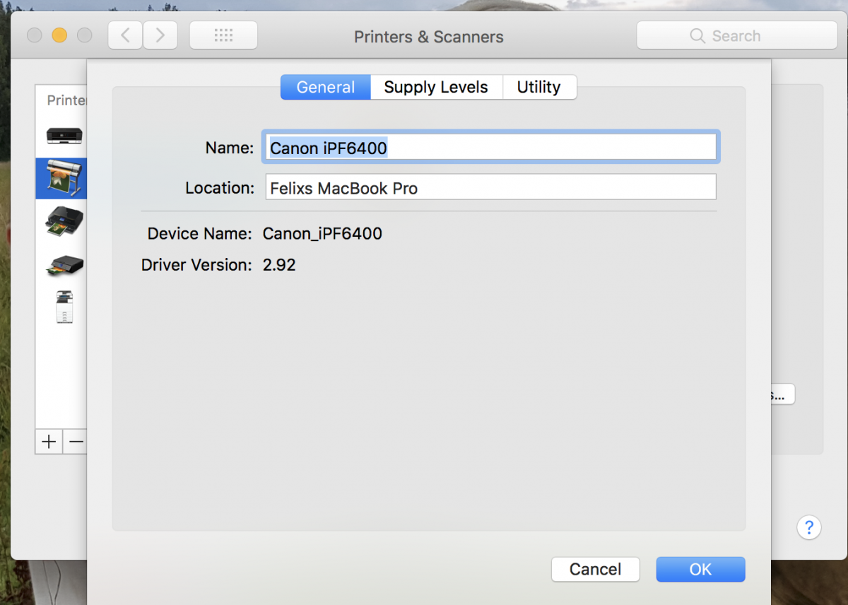The height and width of the screenshot is (605, 848).
Task: Click the Location text field
Action: [x=490, y=188]
